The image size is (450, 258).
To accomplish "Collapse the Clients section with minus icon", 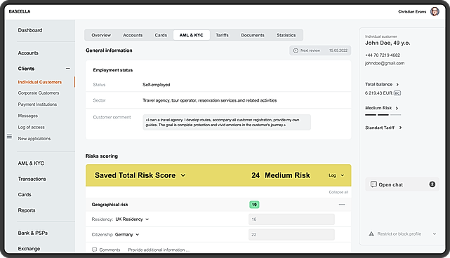I will [67, 69].
